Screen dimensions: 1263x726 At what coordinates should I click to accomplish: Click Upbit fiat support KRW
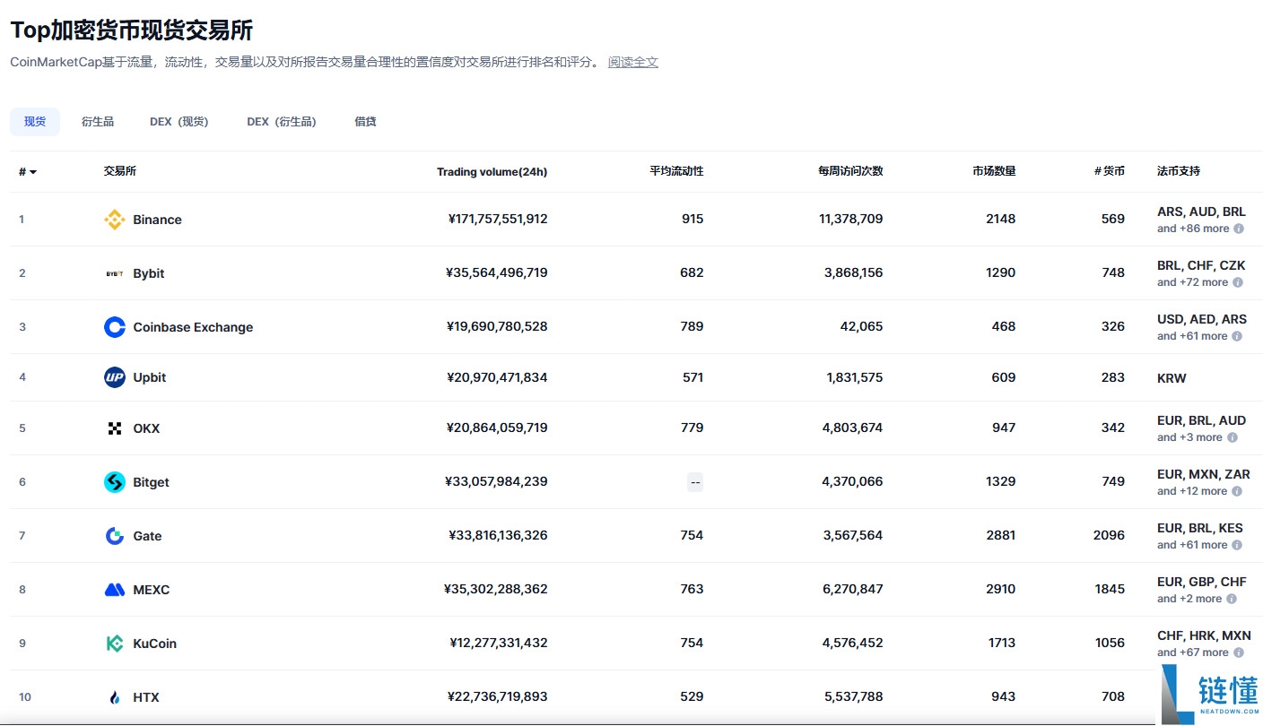pyautogui.click(x=1172, y=378)
